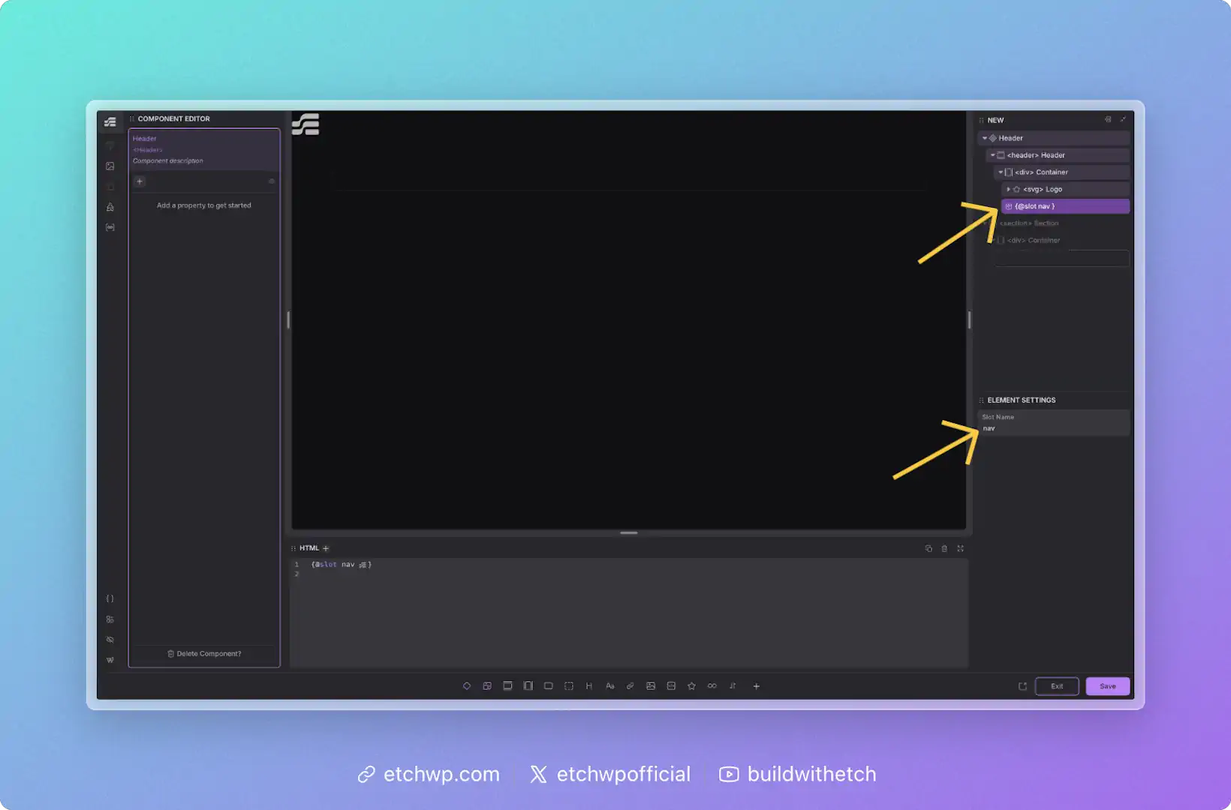This screenshot has width=1231, height=810.
Task: Add an SVG star icon element from the toolbar
Action: 691,686
